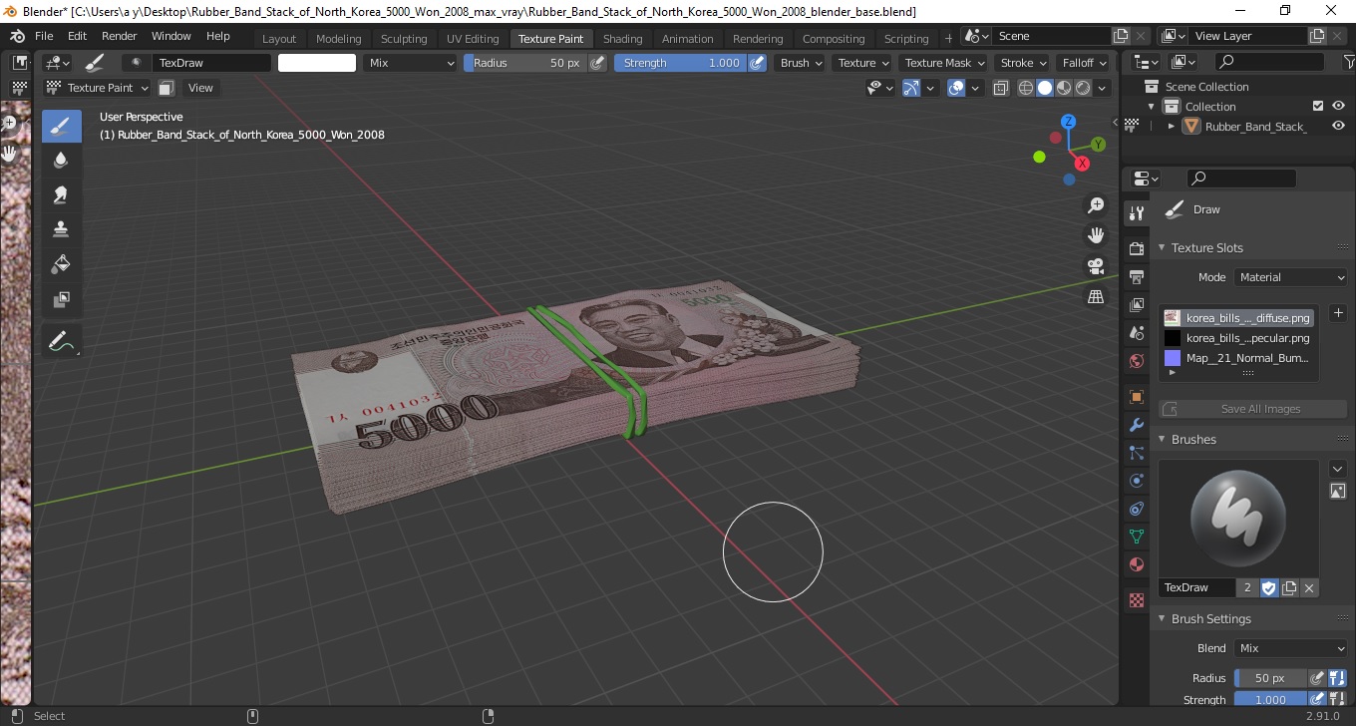Hide the Collection using its eye icon
1356x726 pixels.
[1339, 106]
